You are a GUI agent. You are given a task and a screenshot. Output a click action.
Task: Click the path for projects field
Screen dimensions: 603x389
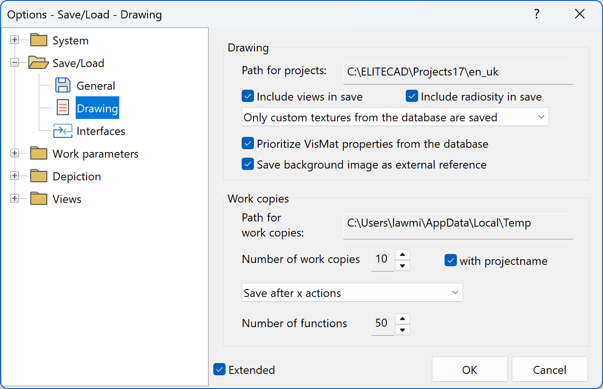click(x=458, y=73)
